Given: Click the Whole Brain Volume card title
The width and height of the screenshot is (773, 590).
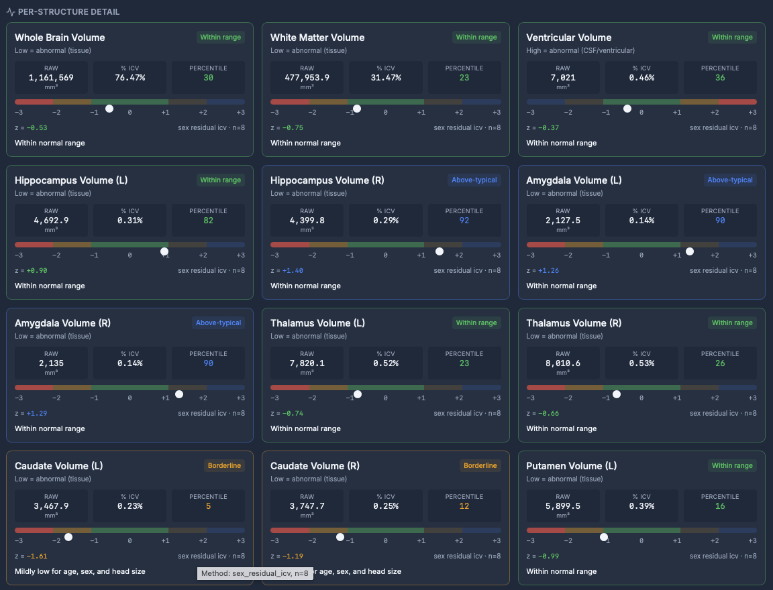Looking at the screenshot, I should click(x=60, y=38).
